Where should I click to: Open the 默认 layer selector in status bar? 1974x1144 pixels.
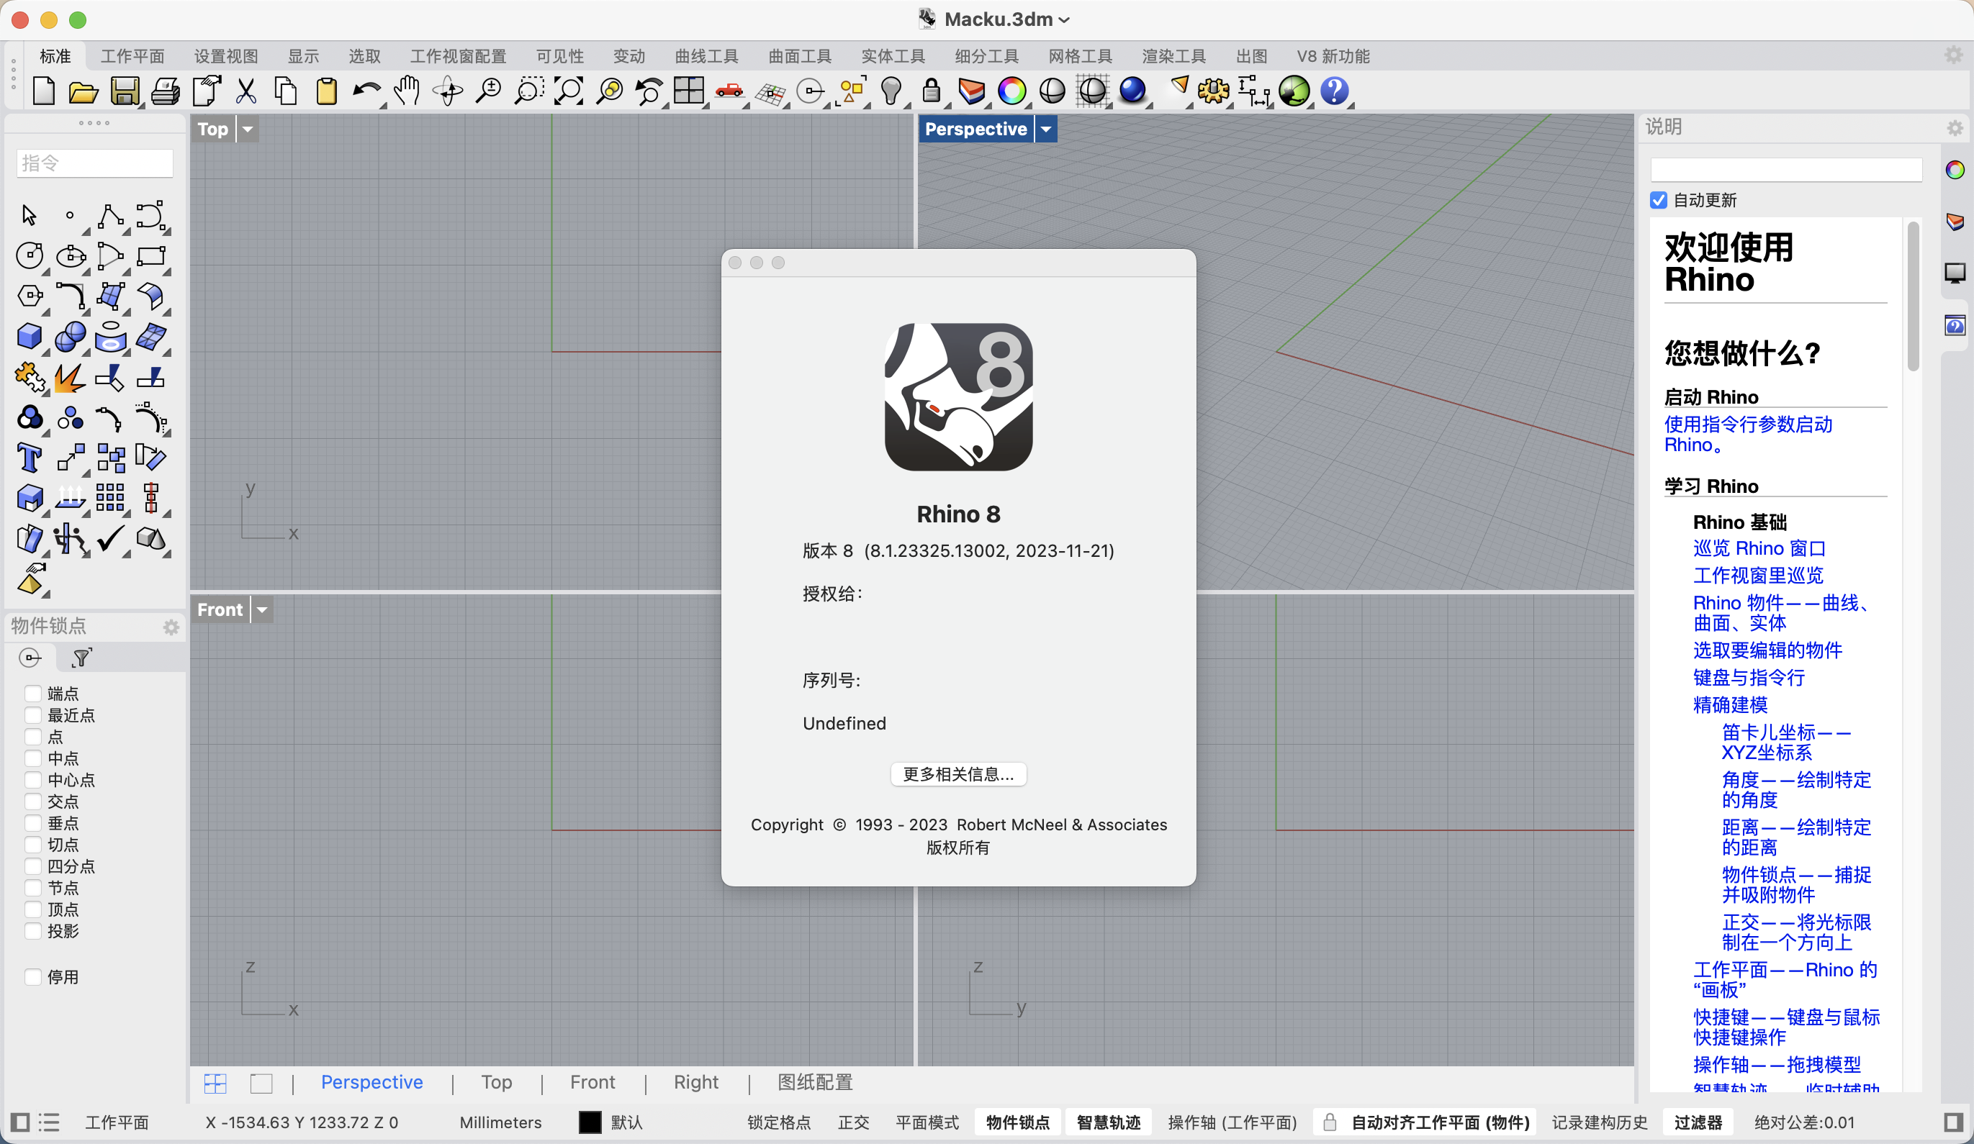point(626,1122)
